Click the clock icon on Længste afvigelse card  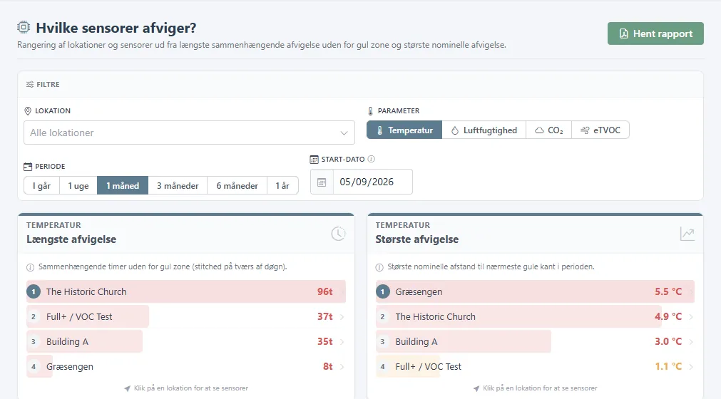tap(339, 234)
